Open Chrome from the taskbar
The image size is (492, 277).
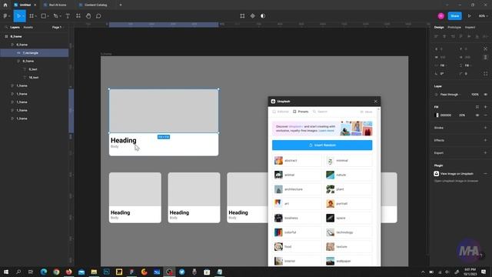[x=56, y=272]
